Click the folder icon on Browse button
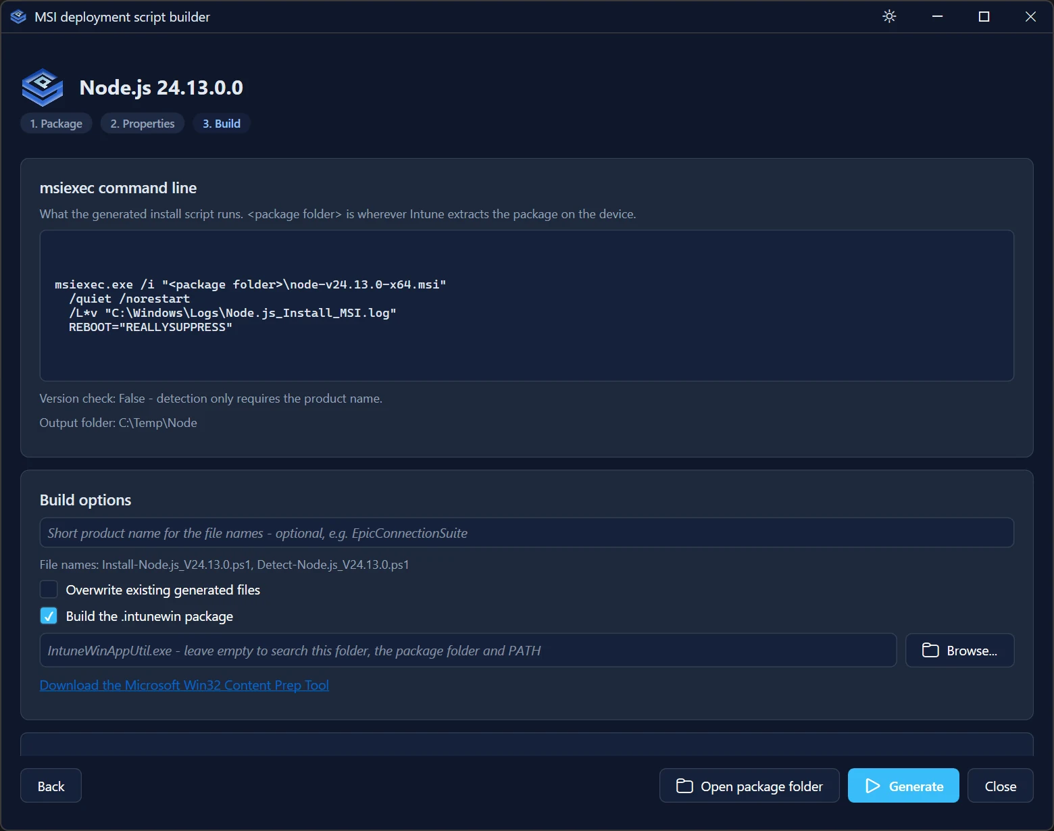1054x831 pixels. (x=930, y=650)
